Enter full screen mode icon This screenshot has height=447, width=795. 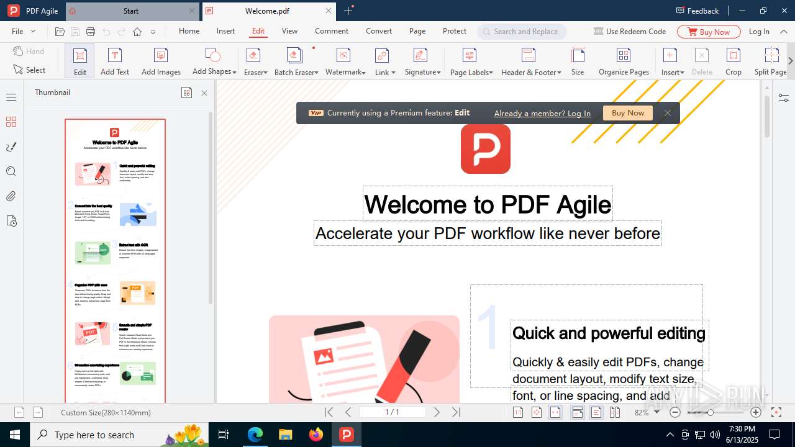pos(776,412)
